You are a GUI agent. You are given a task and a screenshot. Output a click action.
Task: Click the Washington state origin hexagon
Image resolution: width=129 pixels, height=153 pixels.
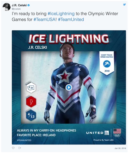(31, 87)
